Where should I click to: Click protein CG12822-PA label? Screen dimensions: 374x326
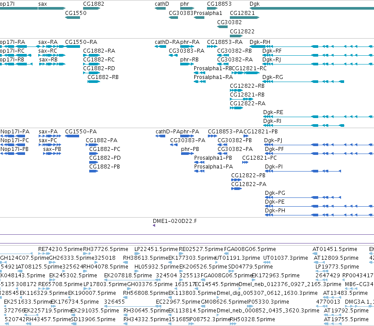point(249,184)
